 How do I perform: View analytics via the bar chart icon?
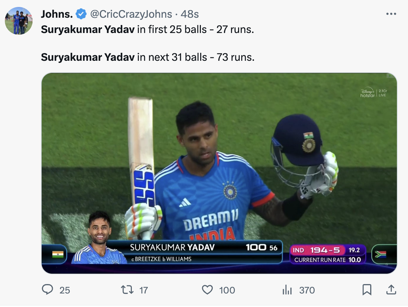tap(287, 290)
